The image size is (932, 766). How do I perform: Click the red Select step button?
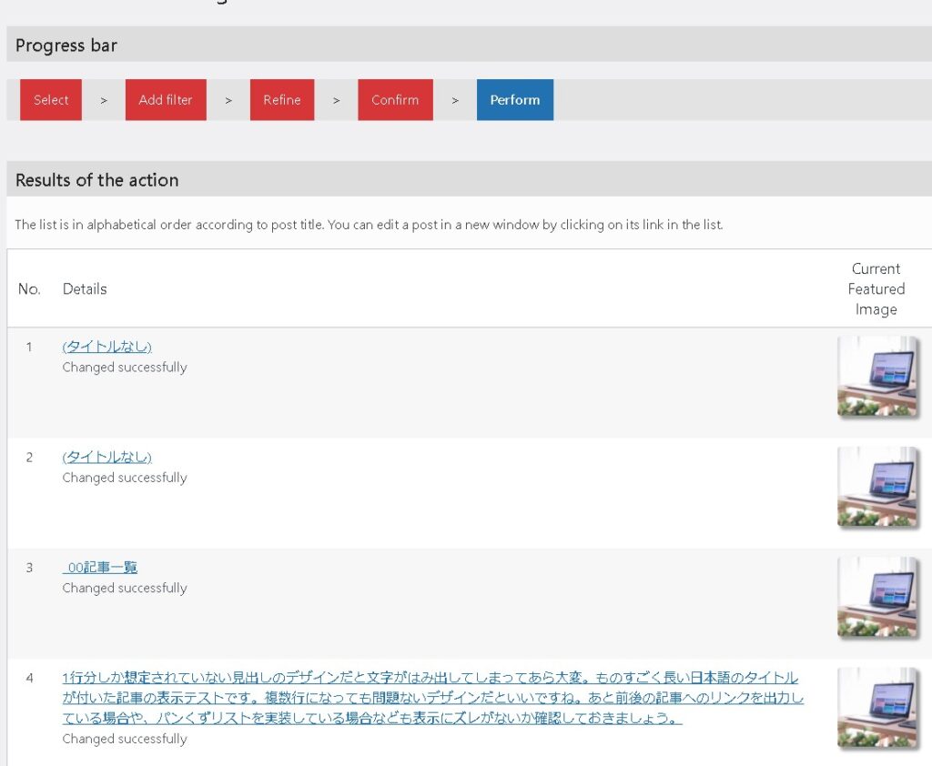pos(51,100)
